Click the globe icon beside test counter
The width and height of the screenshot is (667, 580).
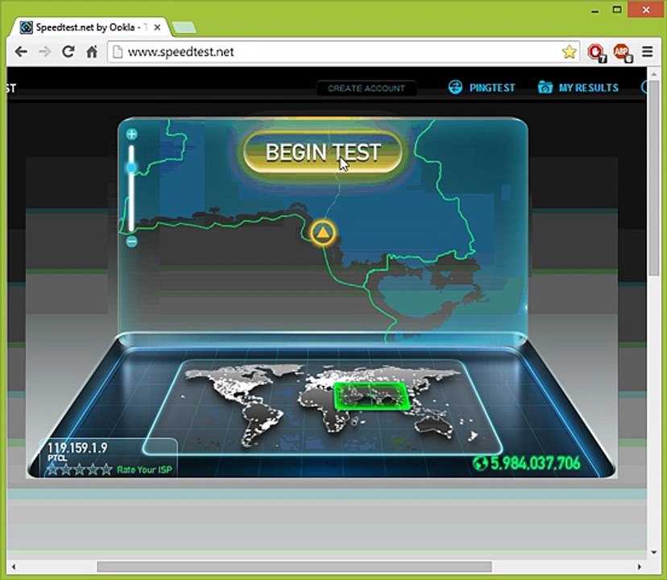click(480, 463)
